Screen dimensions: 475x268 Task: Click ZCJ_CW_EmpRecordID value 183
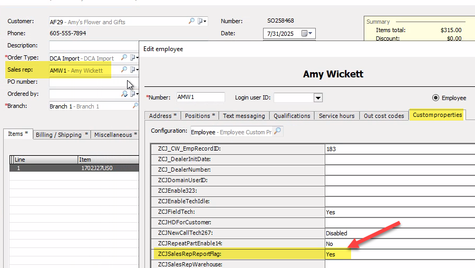[400, 149]
